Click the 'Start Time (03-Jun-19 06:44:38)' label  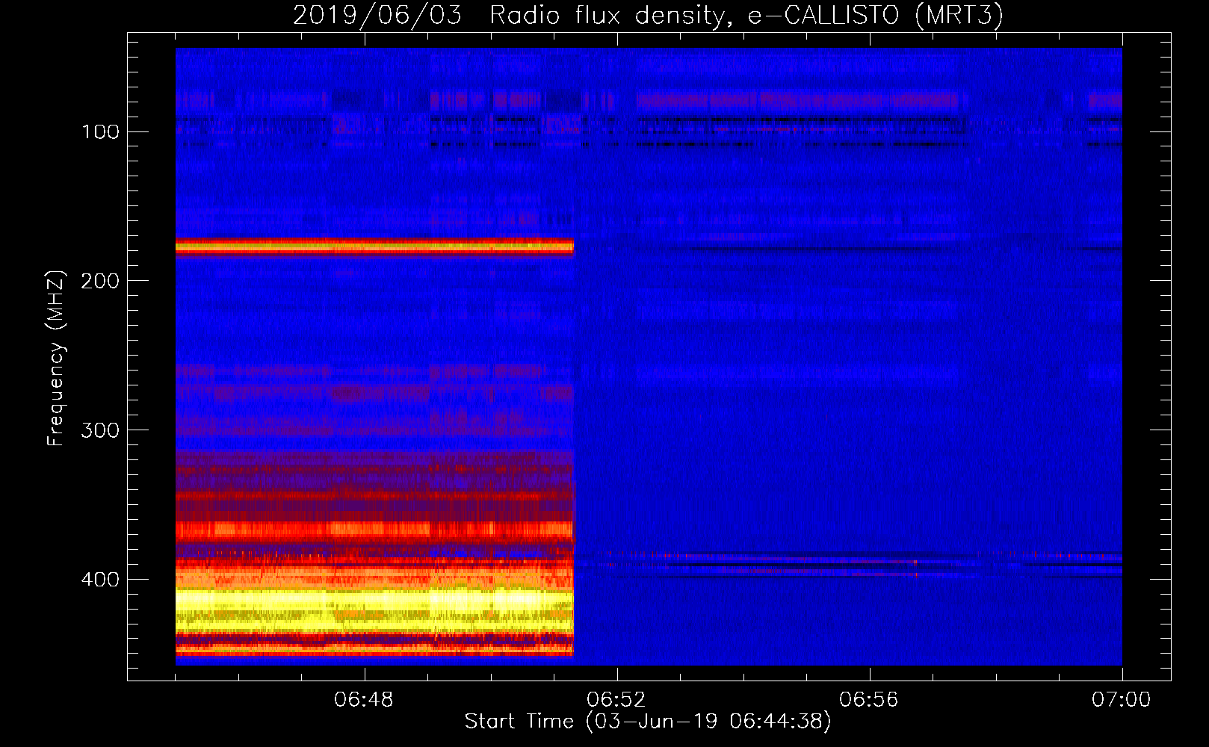coord(648,722)
